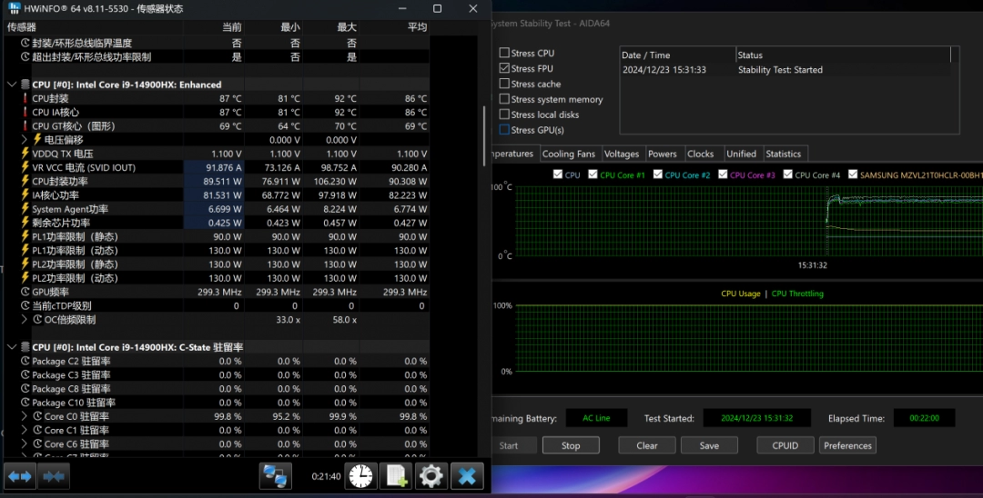Open Cooling Fans tab in AIDA64
The height and width of the screenshot is (498, 983).
click(569, 154)
